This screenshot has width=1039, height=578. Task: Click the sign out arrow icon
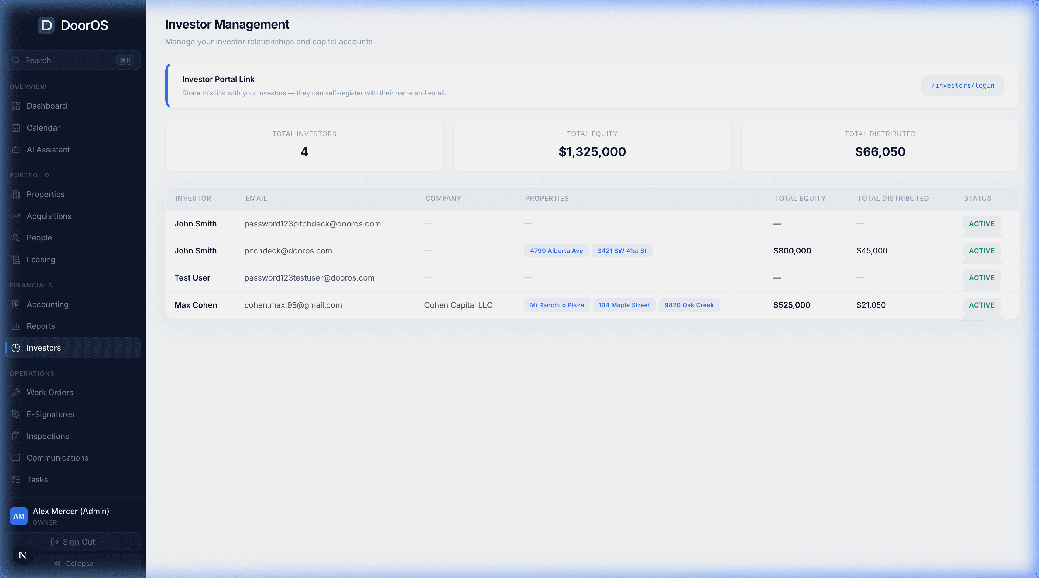pyautogui.click(x=55, y=542)
